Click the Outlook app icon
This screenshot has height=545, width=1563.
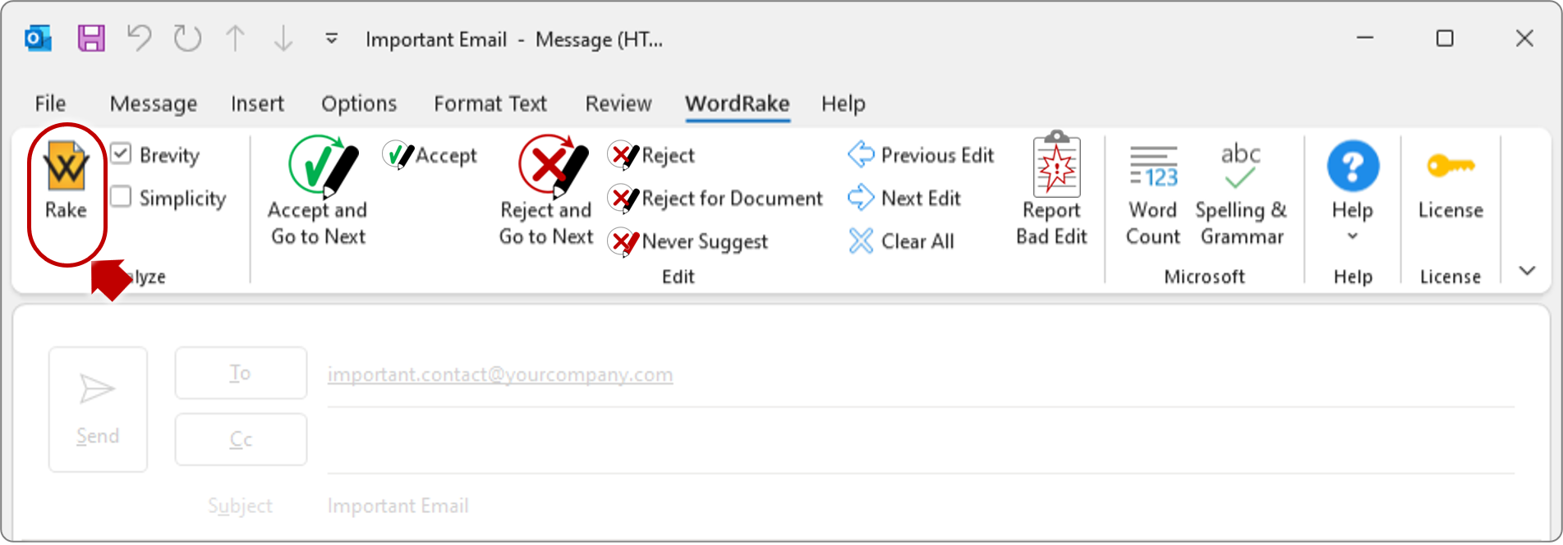[39, 39]
